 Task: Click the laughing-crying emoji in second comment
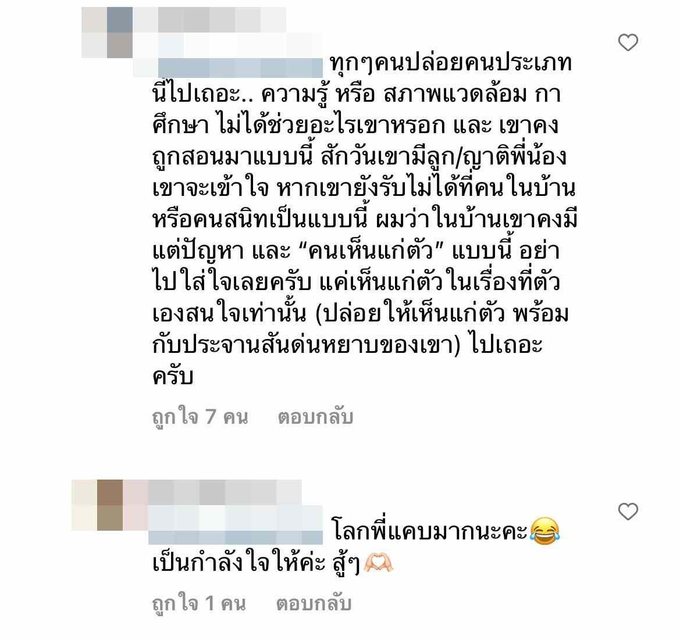[x=544, y=531]
